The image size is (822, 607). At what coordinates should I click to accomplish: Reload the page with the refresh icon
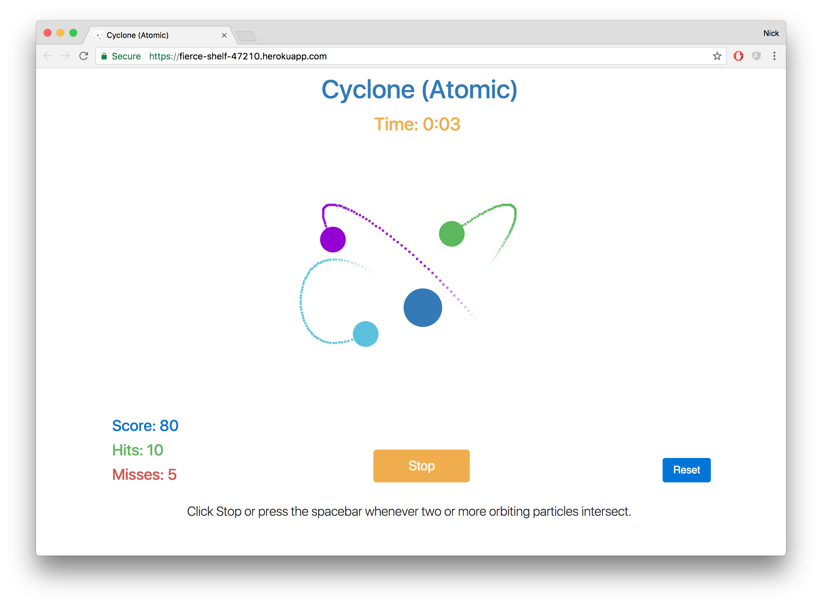(84, 56)
